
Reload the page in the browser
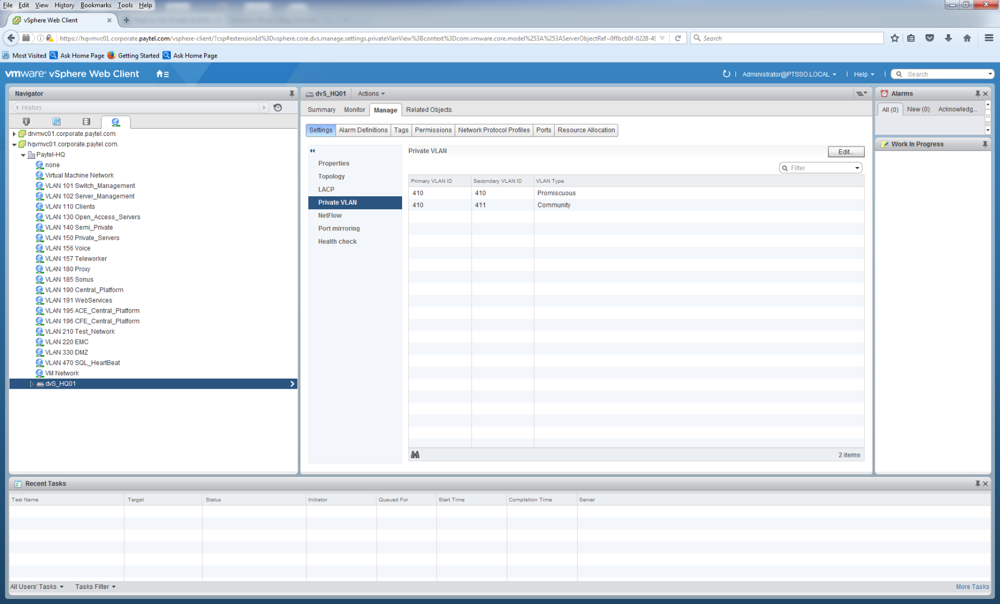tap(678, 38)
